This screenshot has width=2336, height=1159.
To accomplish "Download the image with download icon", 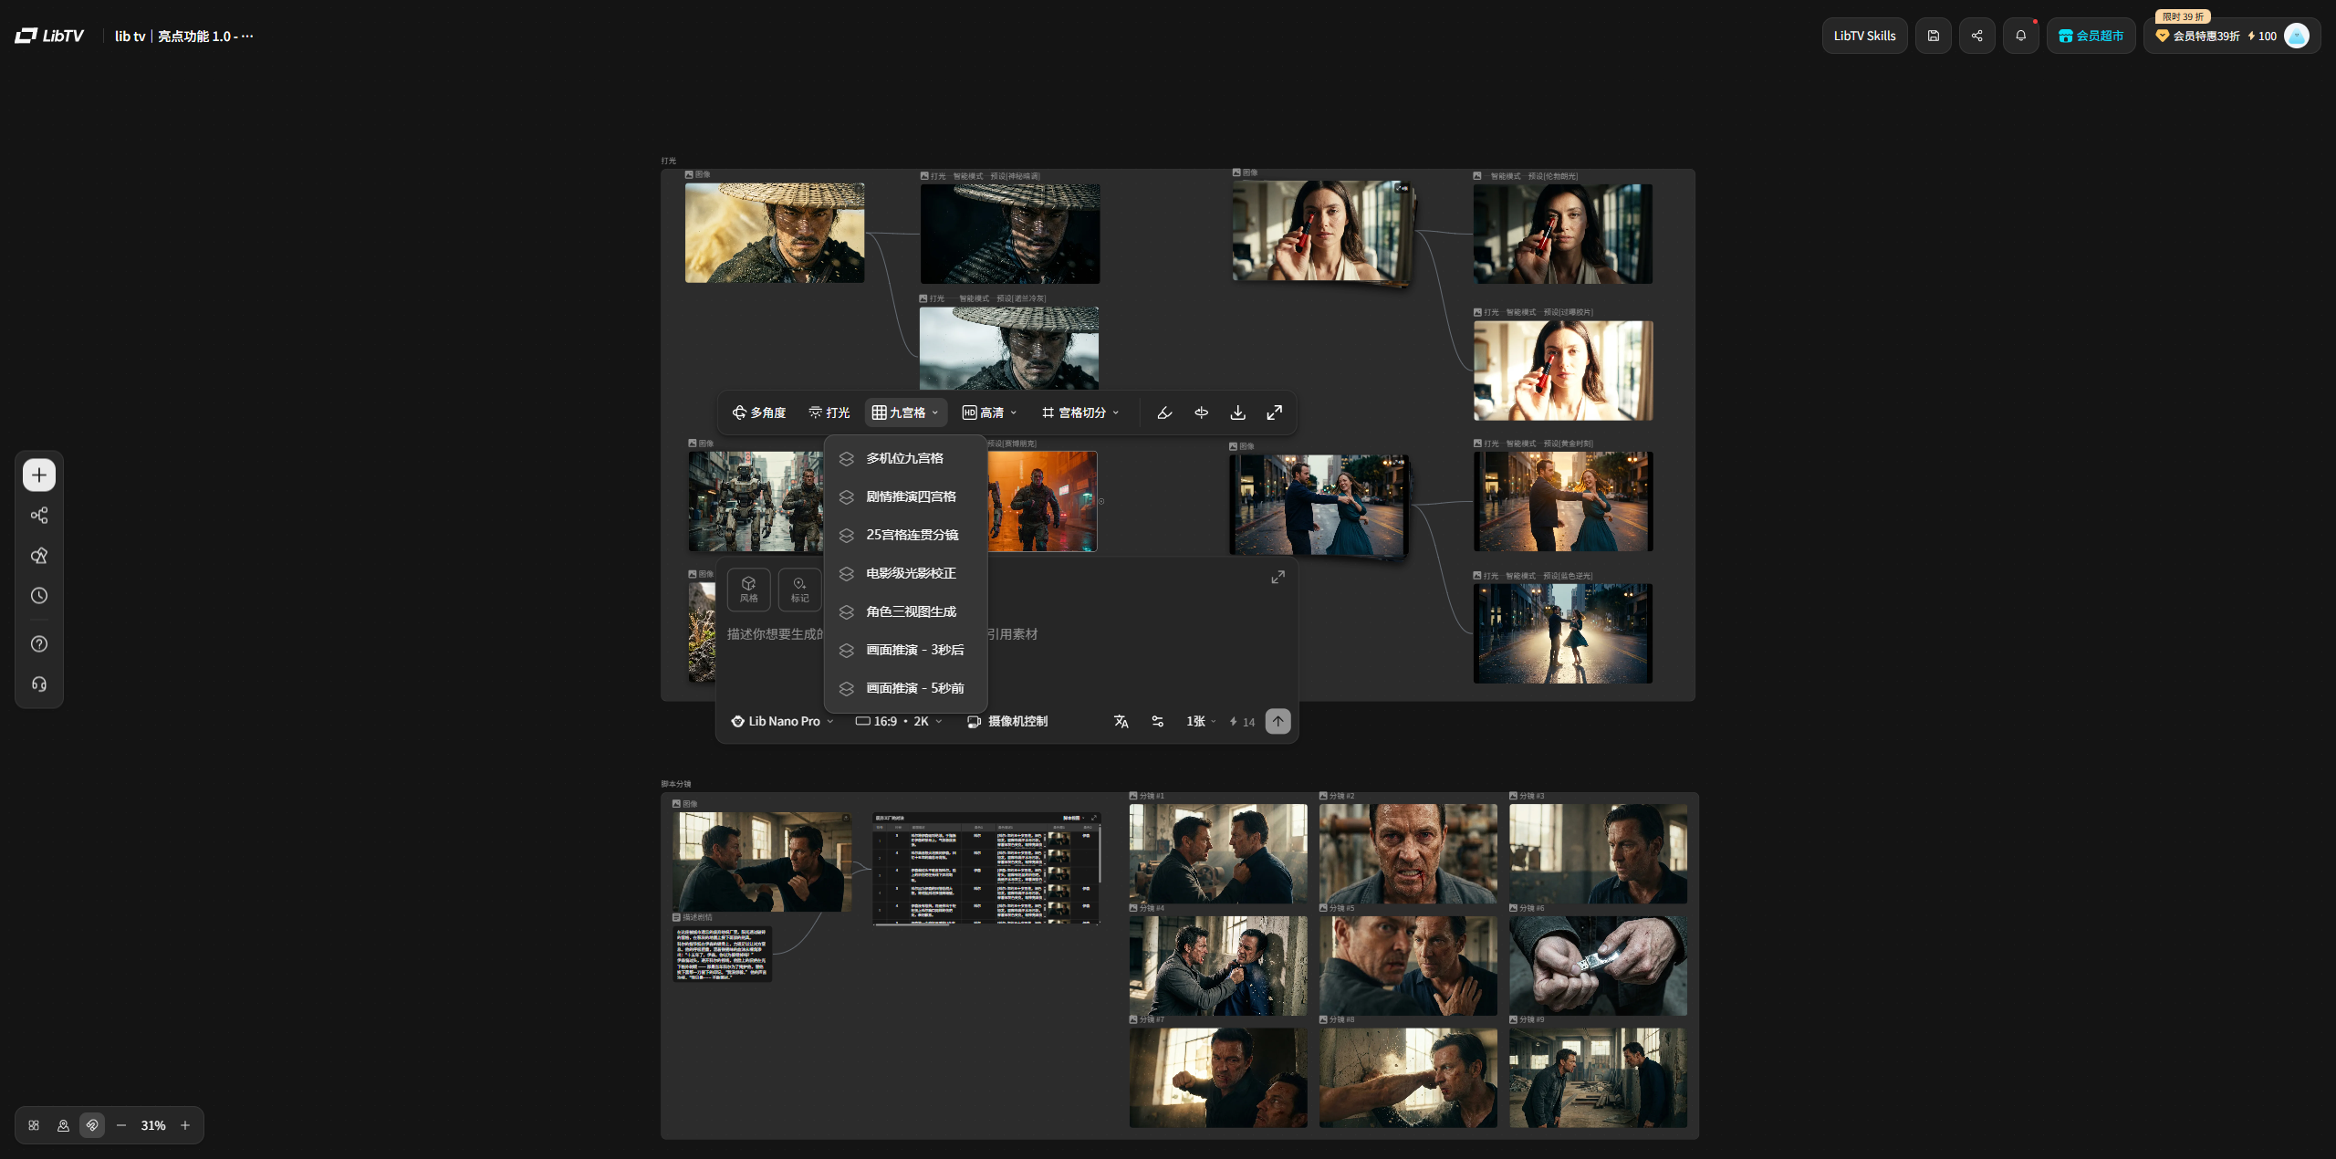I will click(x=1237, y=412).
